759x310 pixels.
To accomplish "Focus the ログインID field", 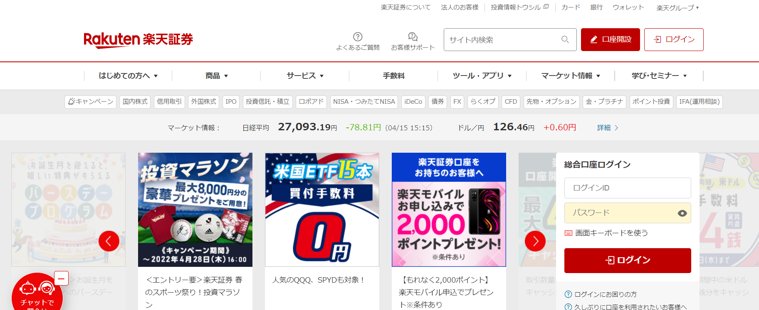I will [628, 188].
